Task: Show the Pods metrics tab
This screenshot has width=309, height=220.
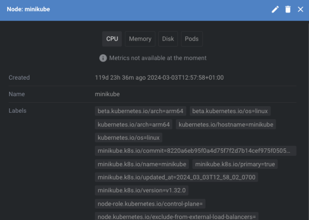Action: point(192,39)
